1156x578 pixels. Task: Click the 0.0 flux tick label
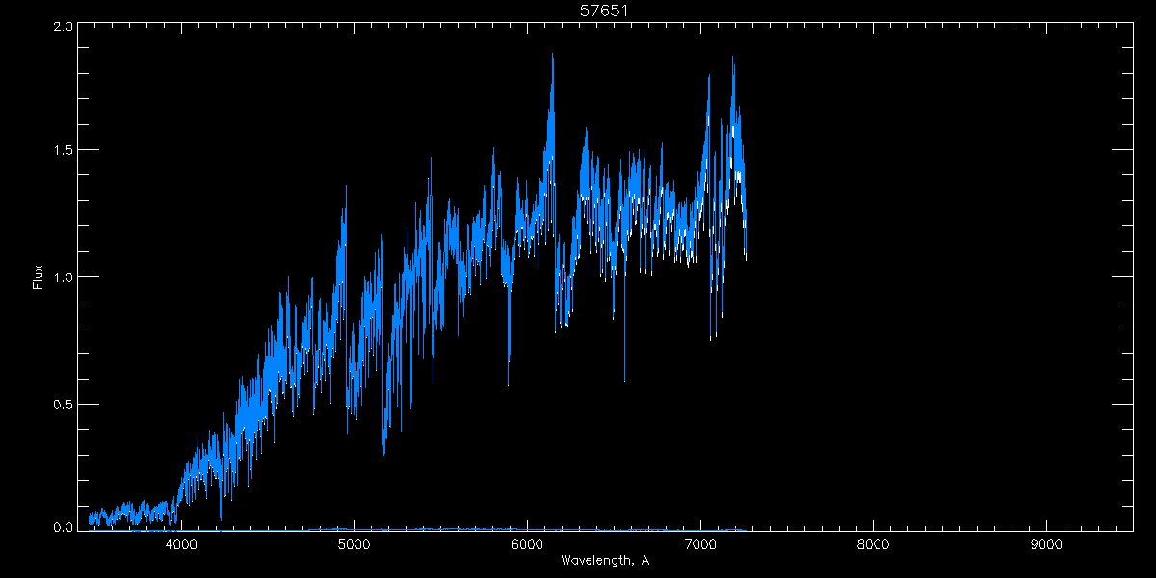64,527
